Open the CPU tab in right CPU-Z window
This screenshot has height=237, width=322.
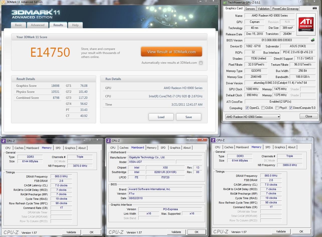click(218, 147)
